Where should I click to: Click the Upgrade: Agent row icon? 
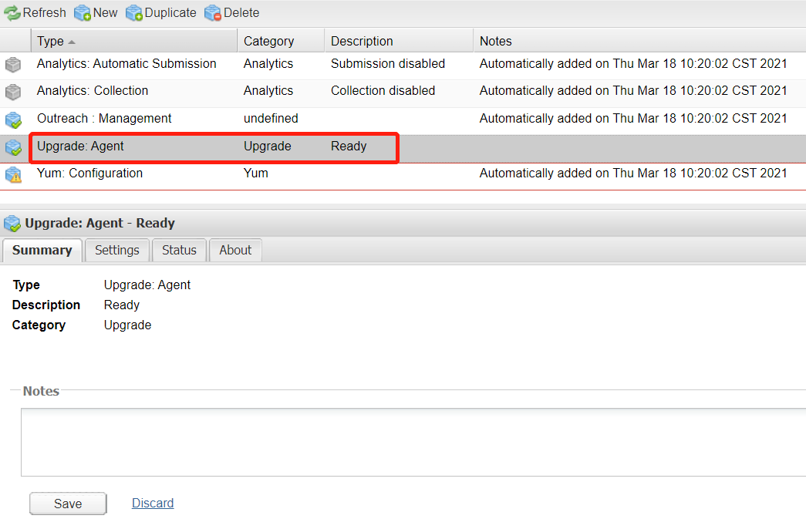[13, 147]
